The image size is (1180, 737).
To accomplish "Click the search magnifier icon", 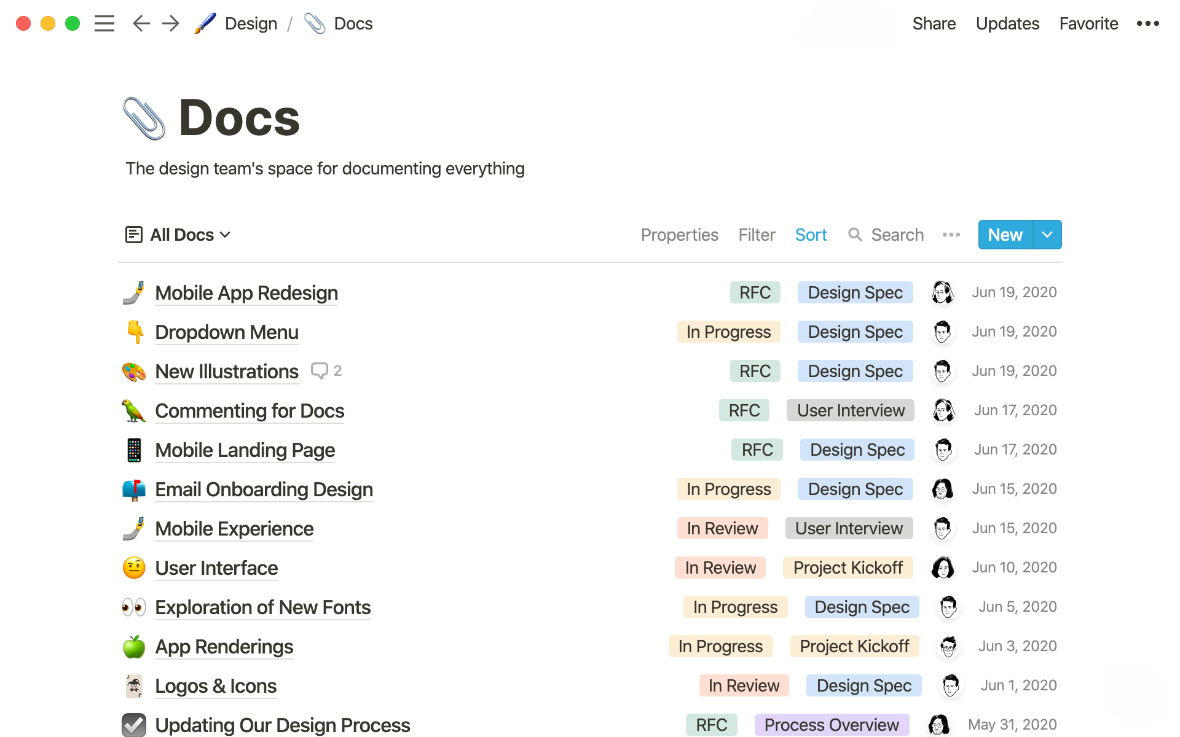I will 855,235.
